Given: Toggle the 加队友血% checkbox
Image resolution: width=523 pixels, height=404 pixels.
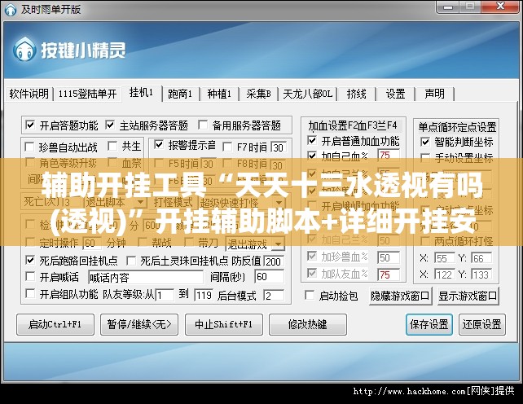Looking at the screenshot, I should click(312, 273).
